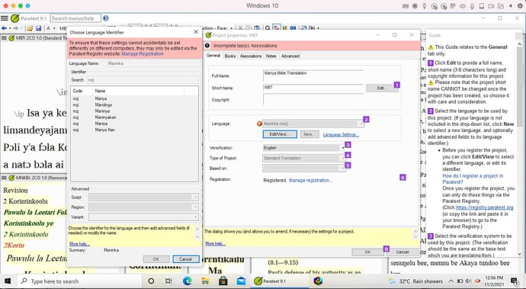Open File Explorer from taskbar
Image resolution: width=526 pixels, height=289 pixels.
click(205, 281)
